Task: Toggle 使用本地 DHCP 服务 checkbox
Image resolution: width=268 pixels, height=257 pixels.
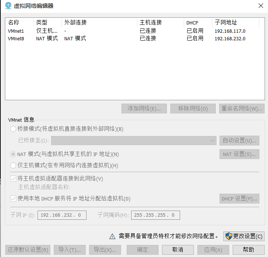Action: pos(13,199)
